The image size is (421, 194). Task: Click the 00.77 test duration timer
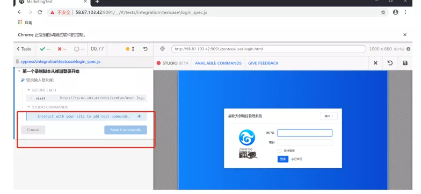[97, 49]
